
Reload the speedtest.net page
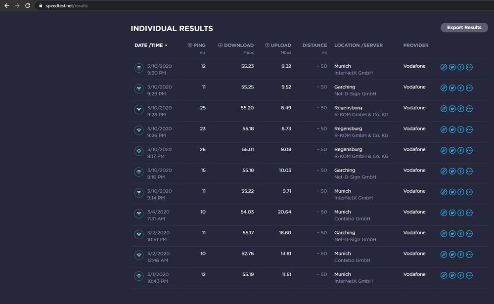[x=28, y=5]
